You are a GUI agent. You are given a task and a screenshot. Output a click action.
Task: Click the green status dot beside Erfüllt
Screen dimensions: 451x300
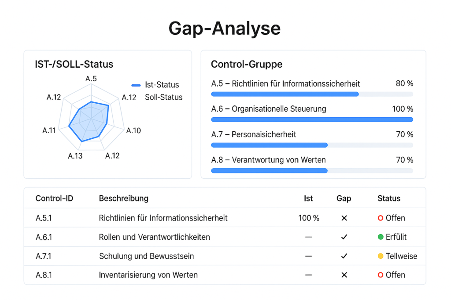pyautogui.click(x=381, y=237)
